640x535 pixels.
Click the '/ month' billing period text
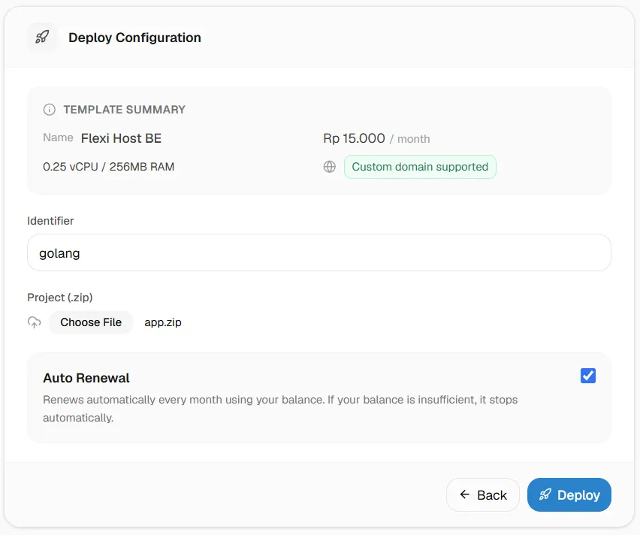point(409,139)
